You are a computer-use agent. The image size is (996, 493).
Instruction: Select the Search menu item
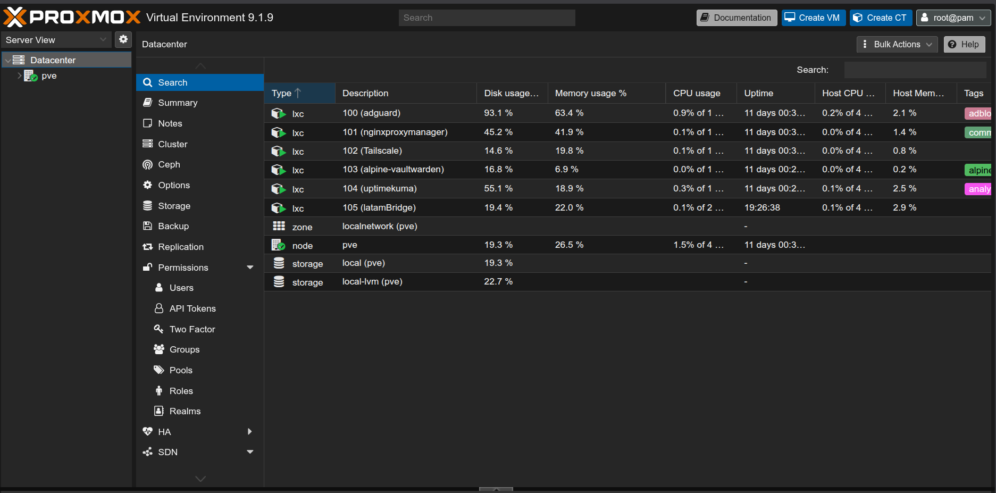tap(200, 82)
